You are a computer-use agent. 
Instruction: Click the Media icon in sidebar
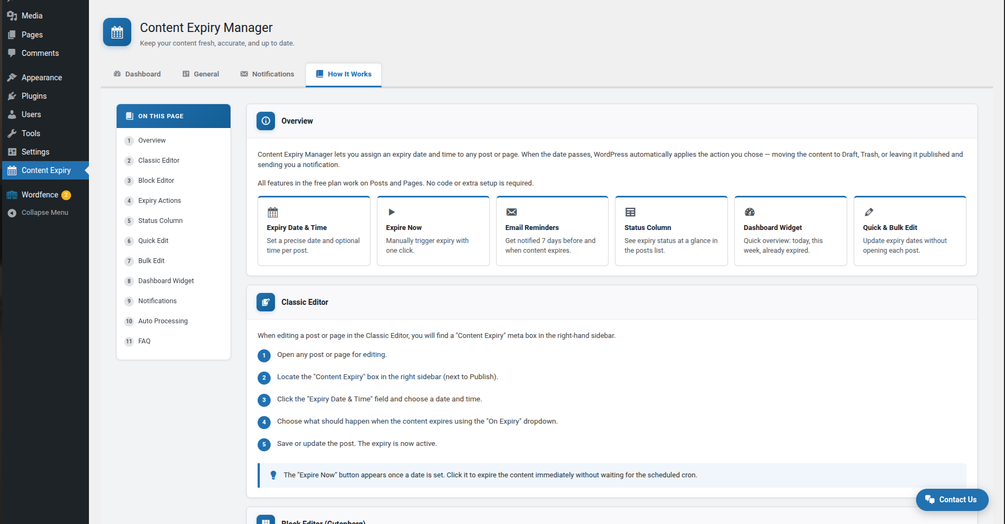[12, 16]
